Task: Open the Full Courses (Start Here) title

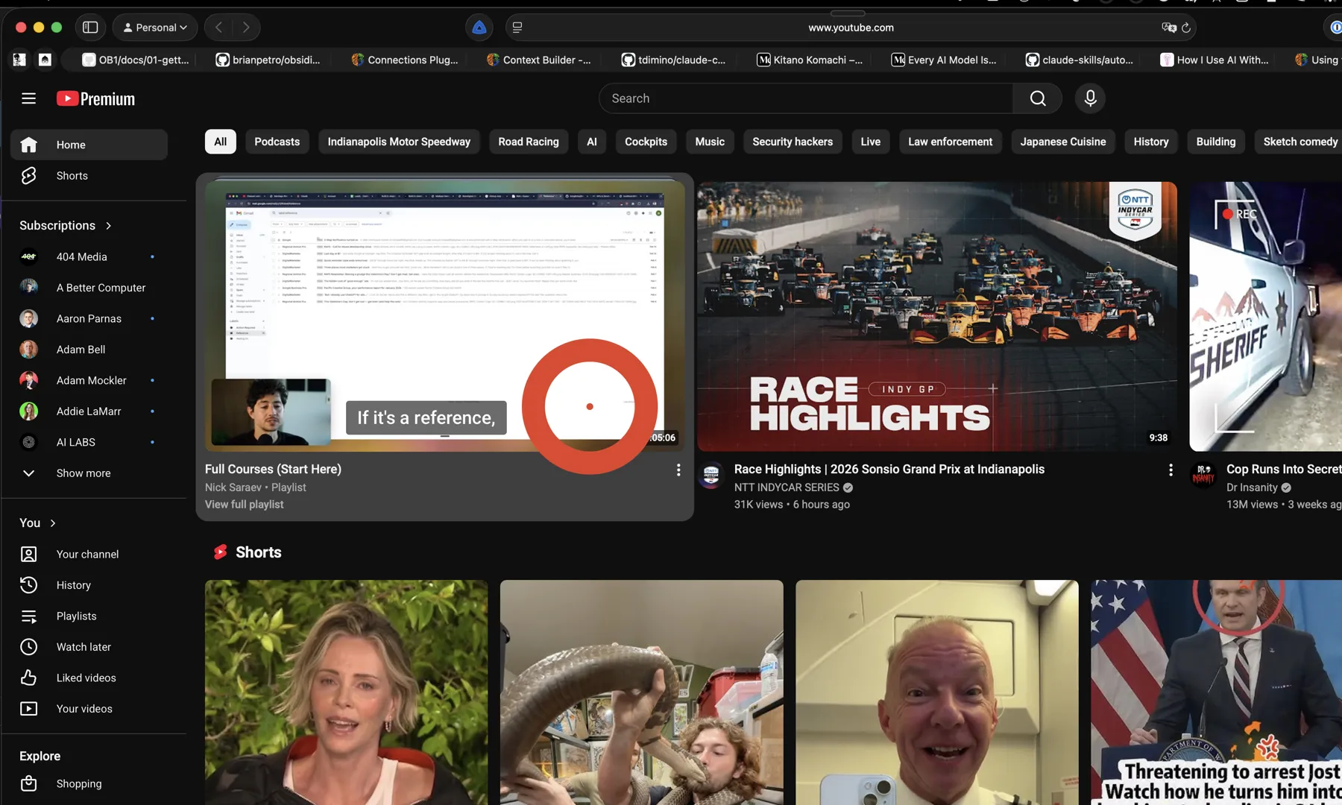Action: point(273,470)
